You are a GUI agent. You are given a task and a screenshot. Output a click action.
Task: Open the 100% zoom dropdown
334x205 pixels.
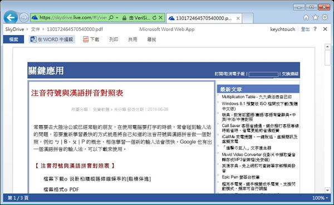coord(320,198)
